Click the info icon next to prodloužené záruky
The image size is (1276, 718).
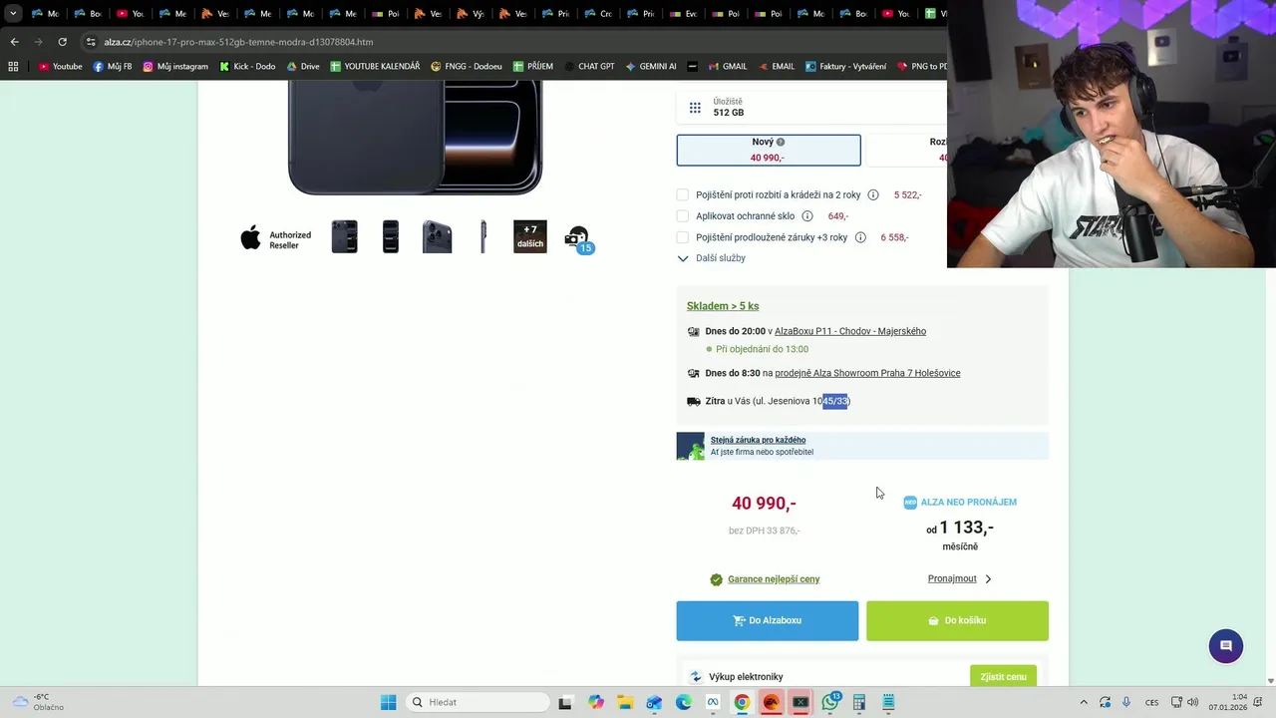[860, 237]
